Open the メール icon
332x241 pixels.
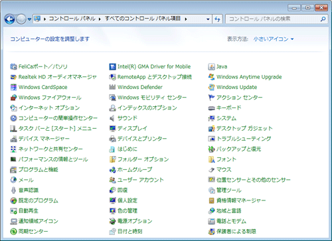pos(13,180)
